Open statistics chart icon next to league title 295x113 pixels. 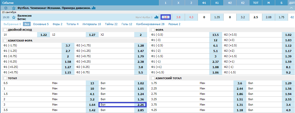pos(94,8)
